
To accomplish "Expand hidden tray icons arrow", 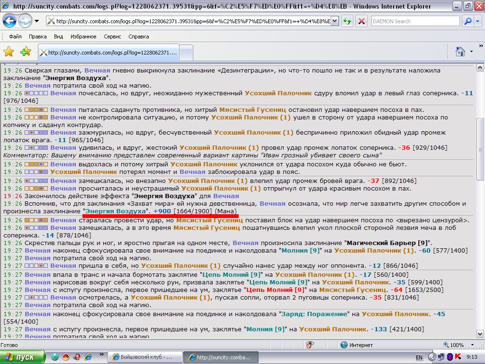I will coord(432,357).
